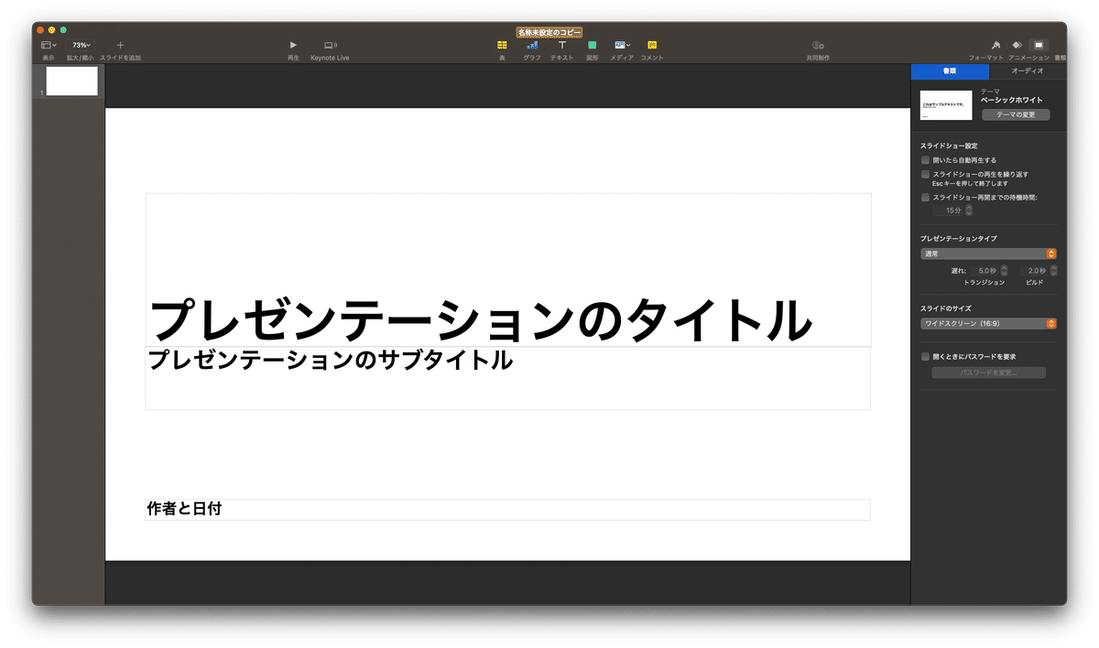
Task: Click the 2.0秒 build delay field
Action: pyautogui.click(x=1036, y=271)
